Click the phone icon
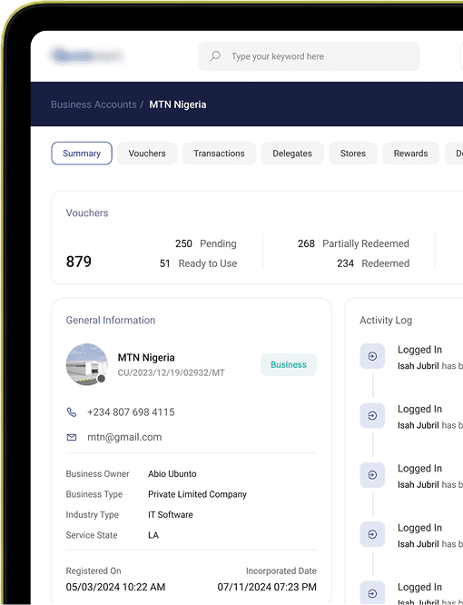This screenshot has width=463, height=605. (72, 412)
